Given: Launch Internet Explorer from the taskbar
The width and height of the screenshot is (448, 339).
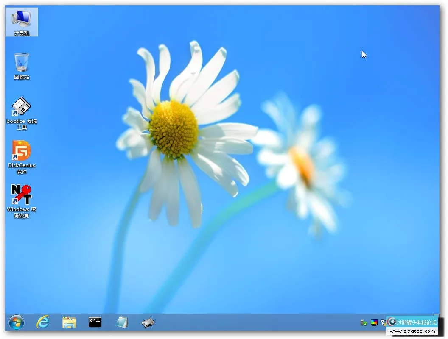Looking at the screenshot, I should click(x=43, y=322).
